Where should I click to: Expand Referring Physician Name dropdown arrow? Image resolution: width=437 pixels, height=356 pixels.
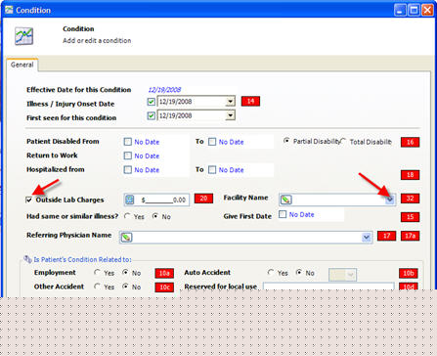[367, 238]
